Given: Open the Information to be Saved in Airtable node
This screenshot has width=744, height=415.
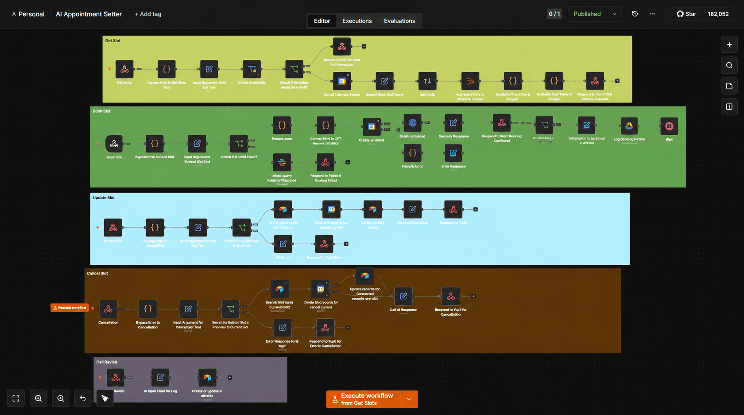Looking at the screenshot, I should tap(587, 125).
